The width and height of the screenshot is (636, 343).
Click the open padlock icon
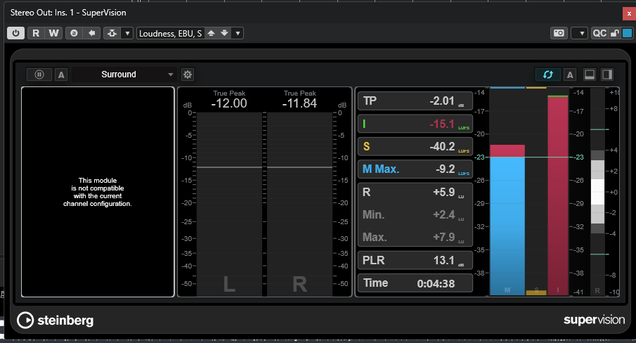[615, 33]
